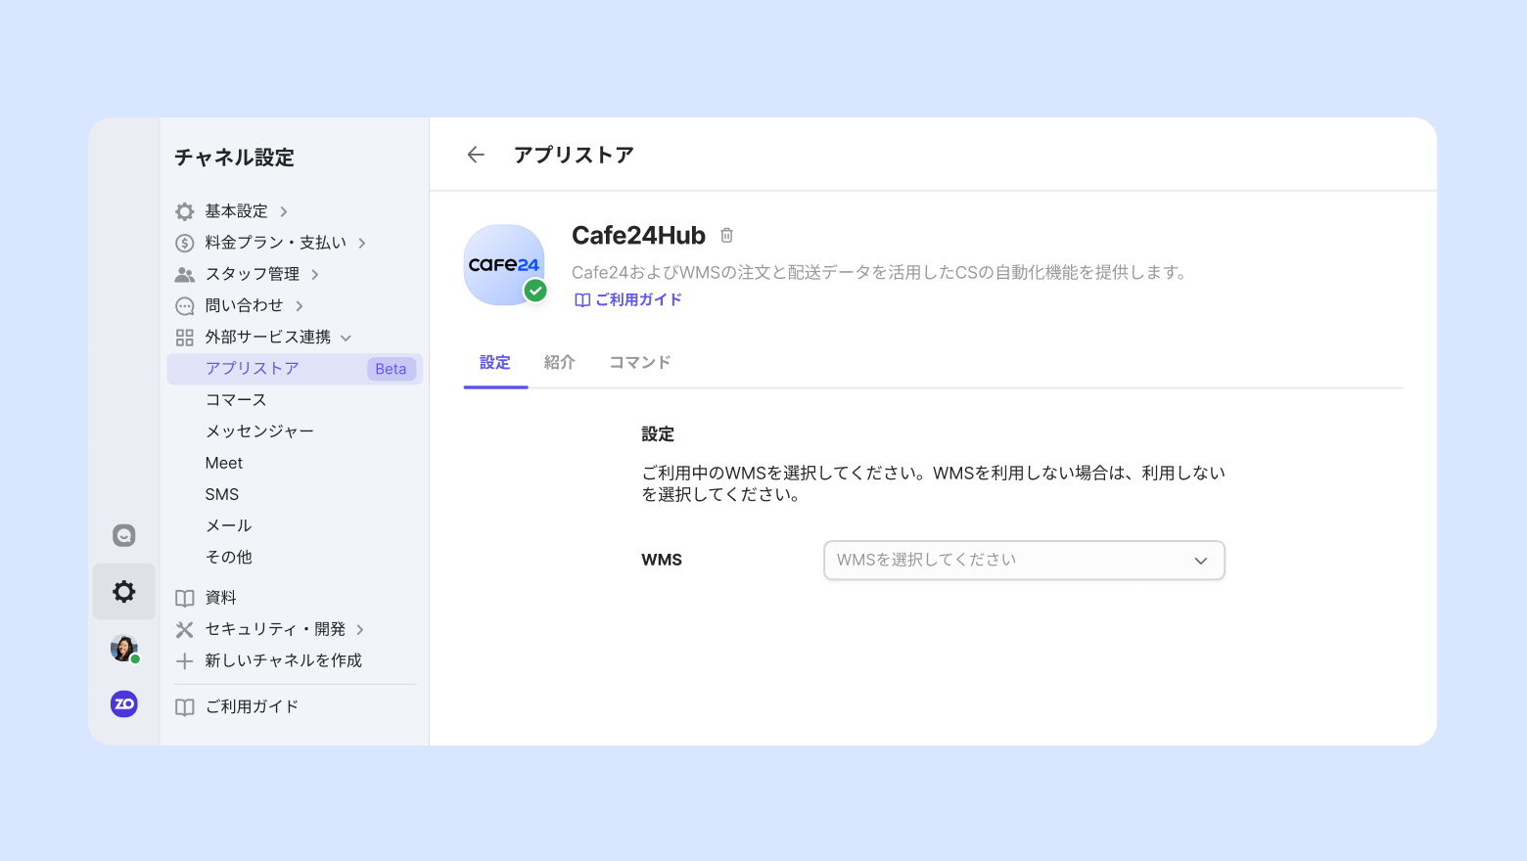The height and width of the screenshot is (861, 1527).
Task: Open スタッフ管理 in the sidebar
Action: 253,274
